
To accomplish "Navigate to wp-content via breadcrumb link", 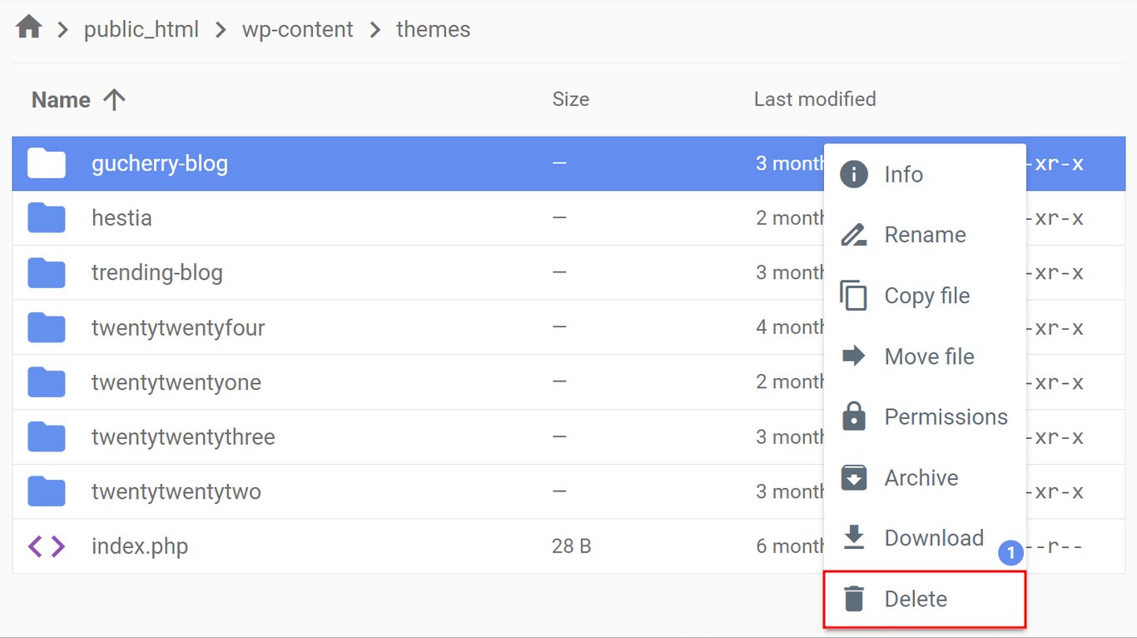I will tap(297, 28).
